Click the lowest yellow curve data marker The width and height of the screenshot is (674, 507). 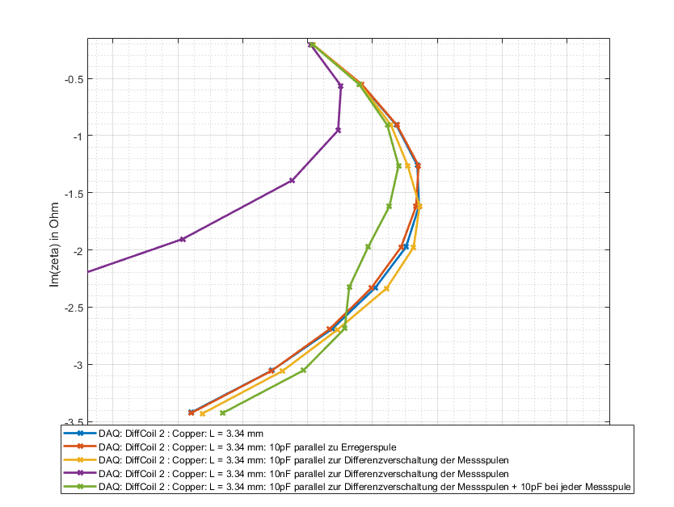tap(202, 413)
